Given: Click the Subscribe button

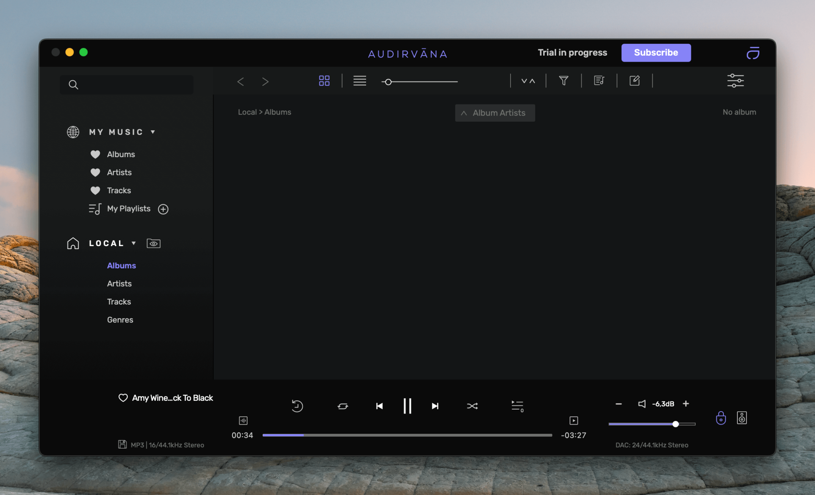Looking at the screenshot, I should 656,52.
